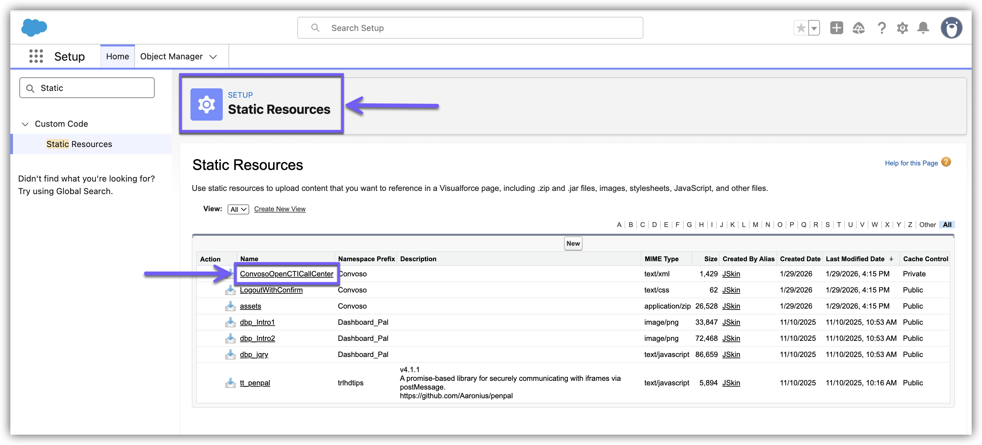Open the App Launcher dots grid
Screen dimensions: 982x445
36,56
